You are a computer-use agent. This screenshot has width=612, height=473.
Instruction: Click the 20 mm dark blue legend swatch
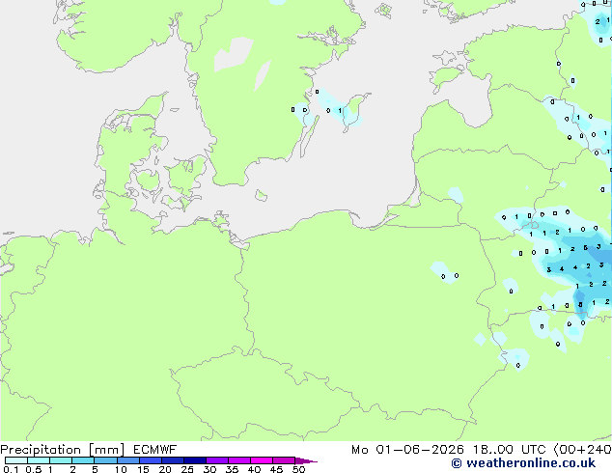(173, 460)
